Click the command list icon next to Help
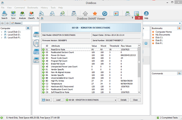The width and height of the screenshot is (182, 120). (136, 13)
